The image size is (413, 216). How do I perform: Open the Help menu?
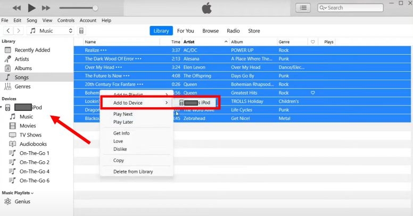click(106, 20)
